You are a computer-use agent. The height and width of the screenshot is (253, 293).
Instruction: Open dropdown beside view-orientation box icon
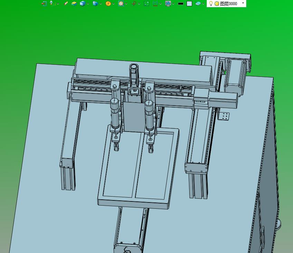[x=101, y=4]
